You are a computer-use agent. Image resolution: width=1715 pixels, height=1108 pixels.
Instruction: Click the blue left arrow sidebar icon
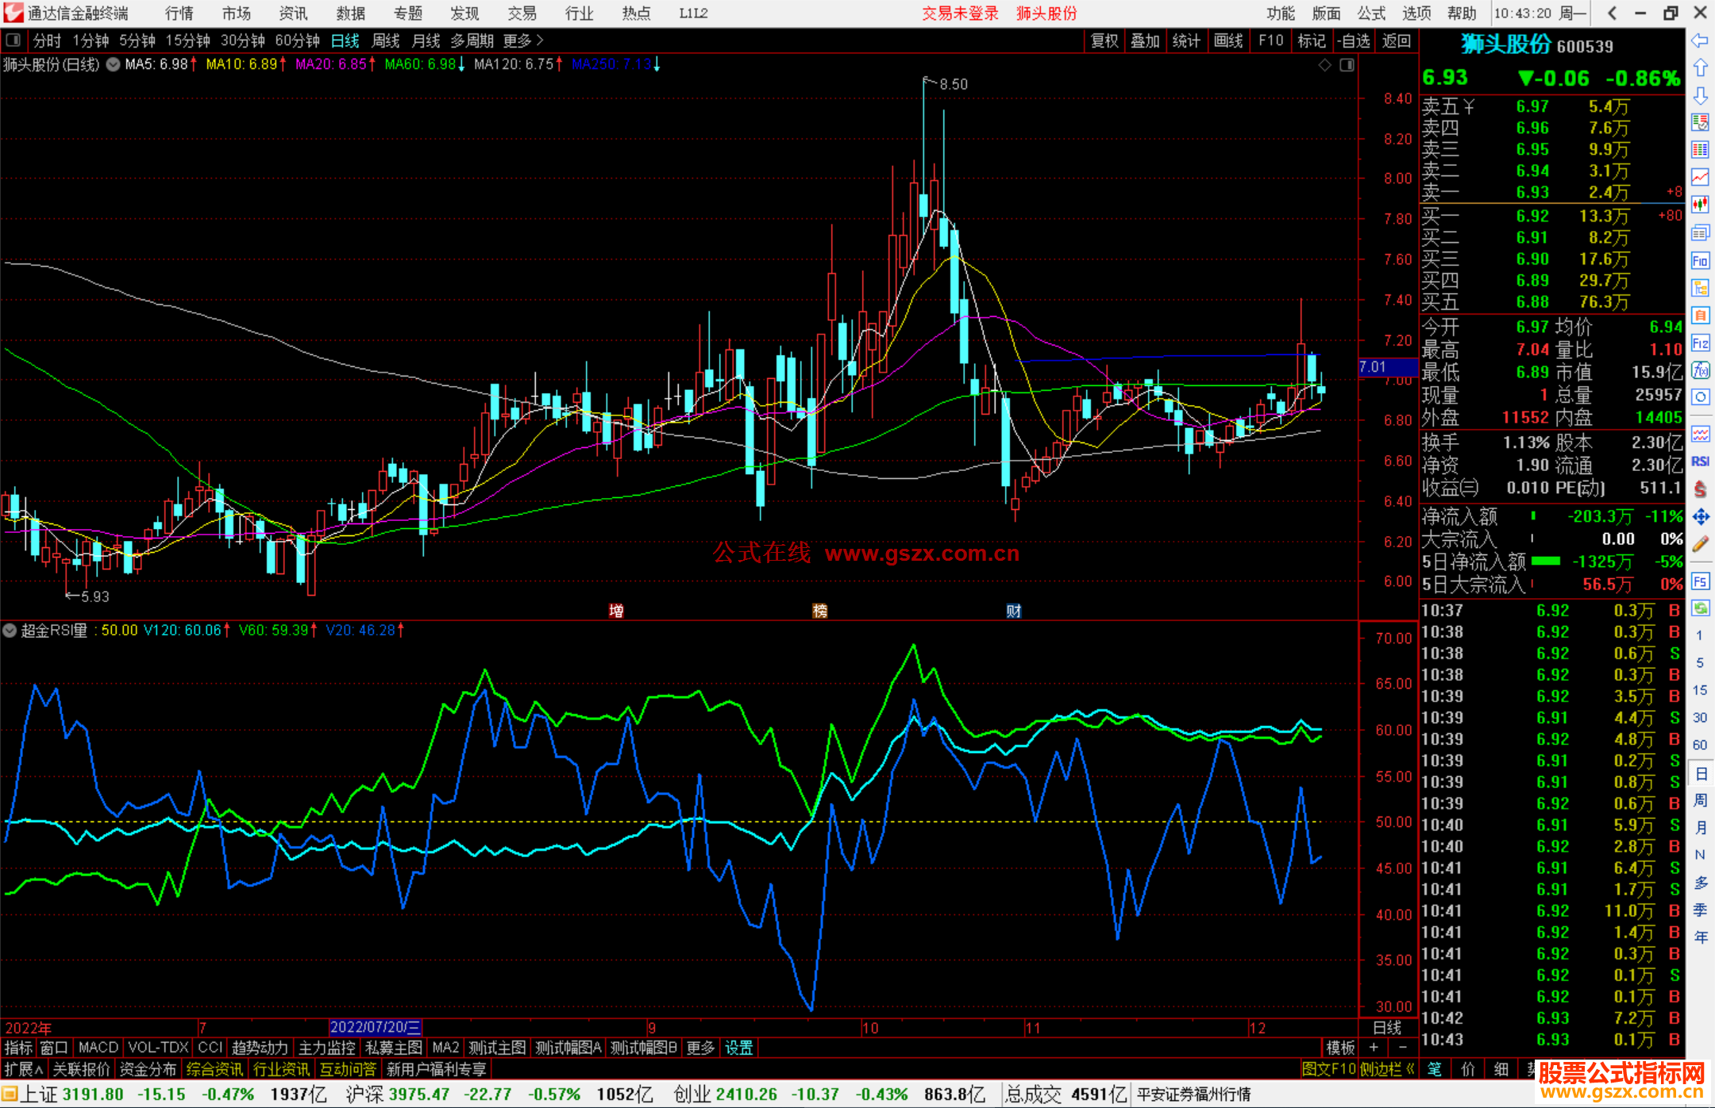(x=1700, y=40)
